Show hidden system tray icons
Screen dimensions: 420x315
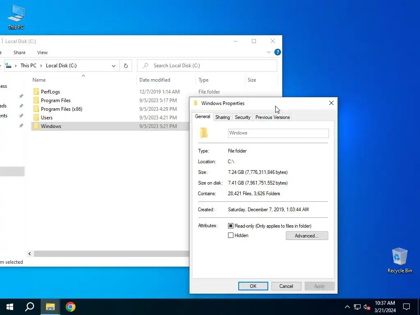[x=347, y=307]
